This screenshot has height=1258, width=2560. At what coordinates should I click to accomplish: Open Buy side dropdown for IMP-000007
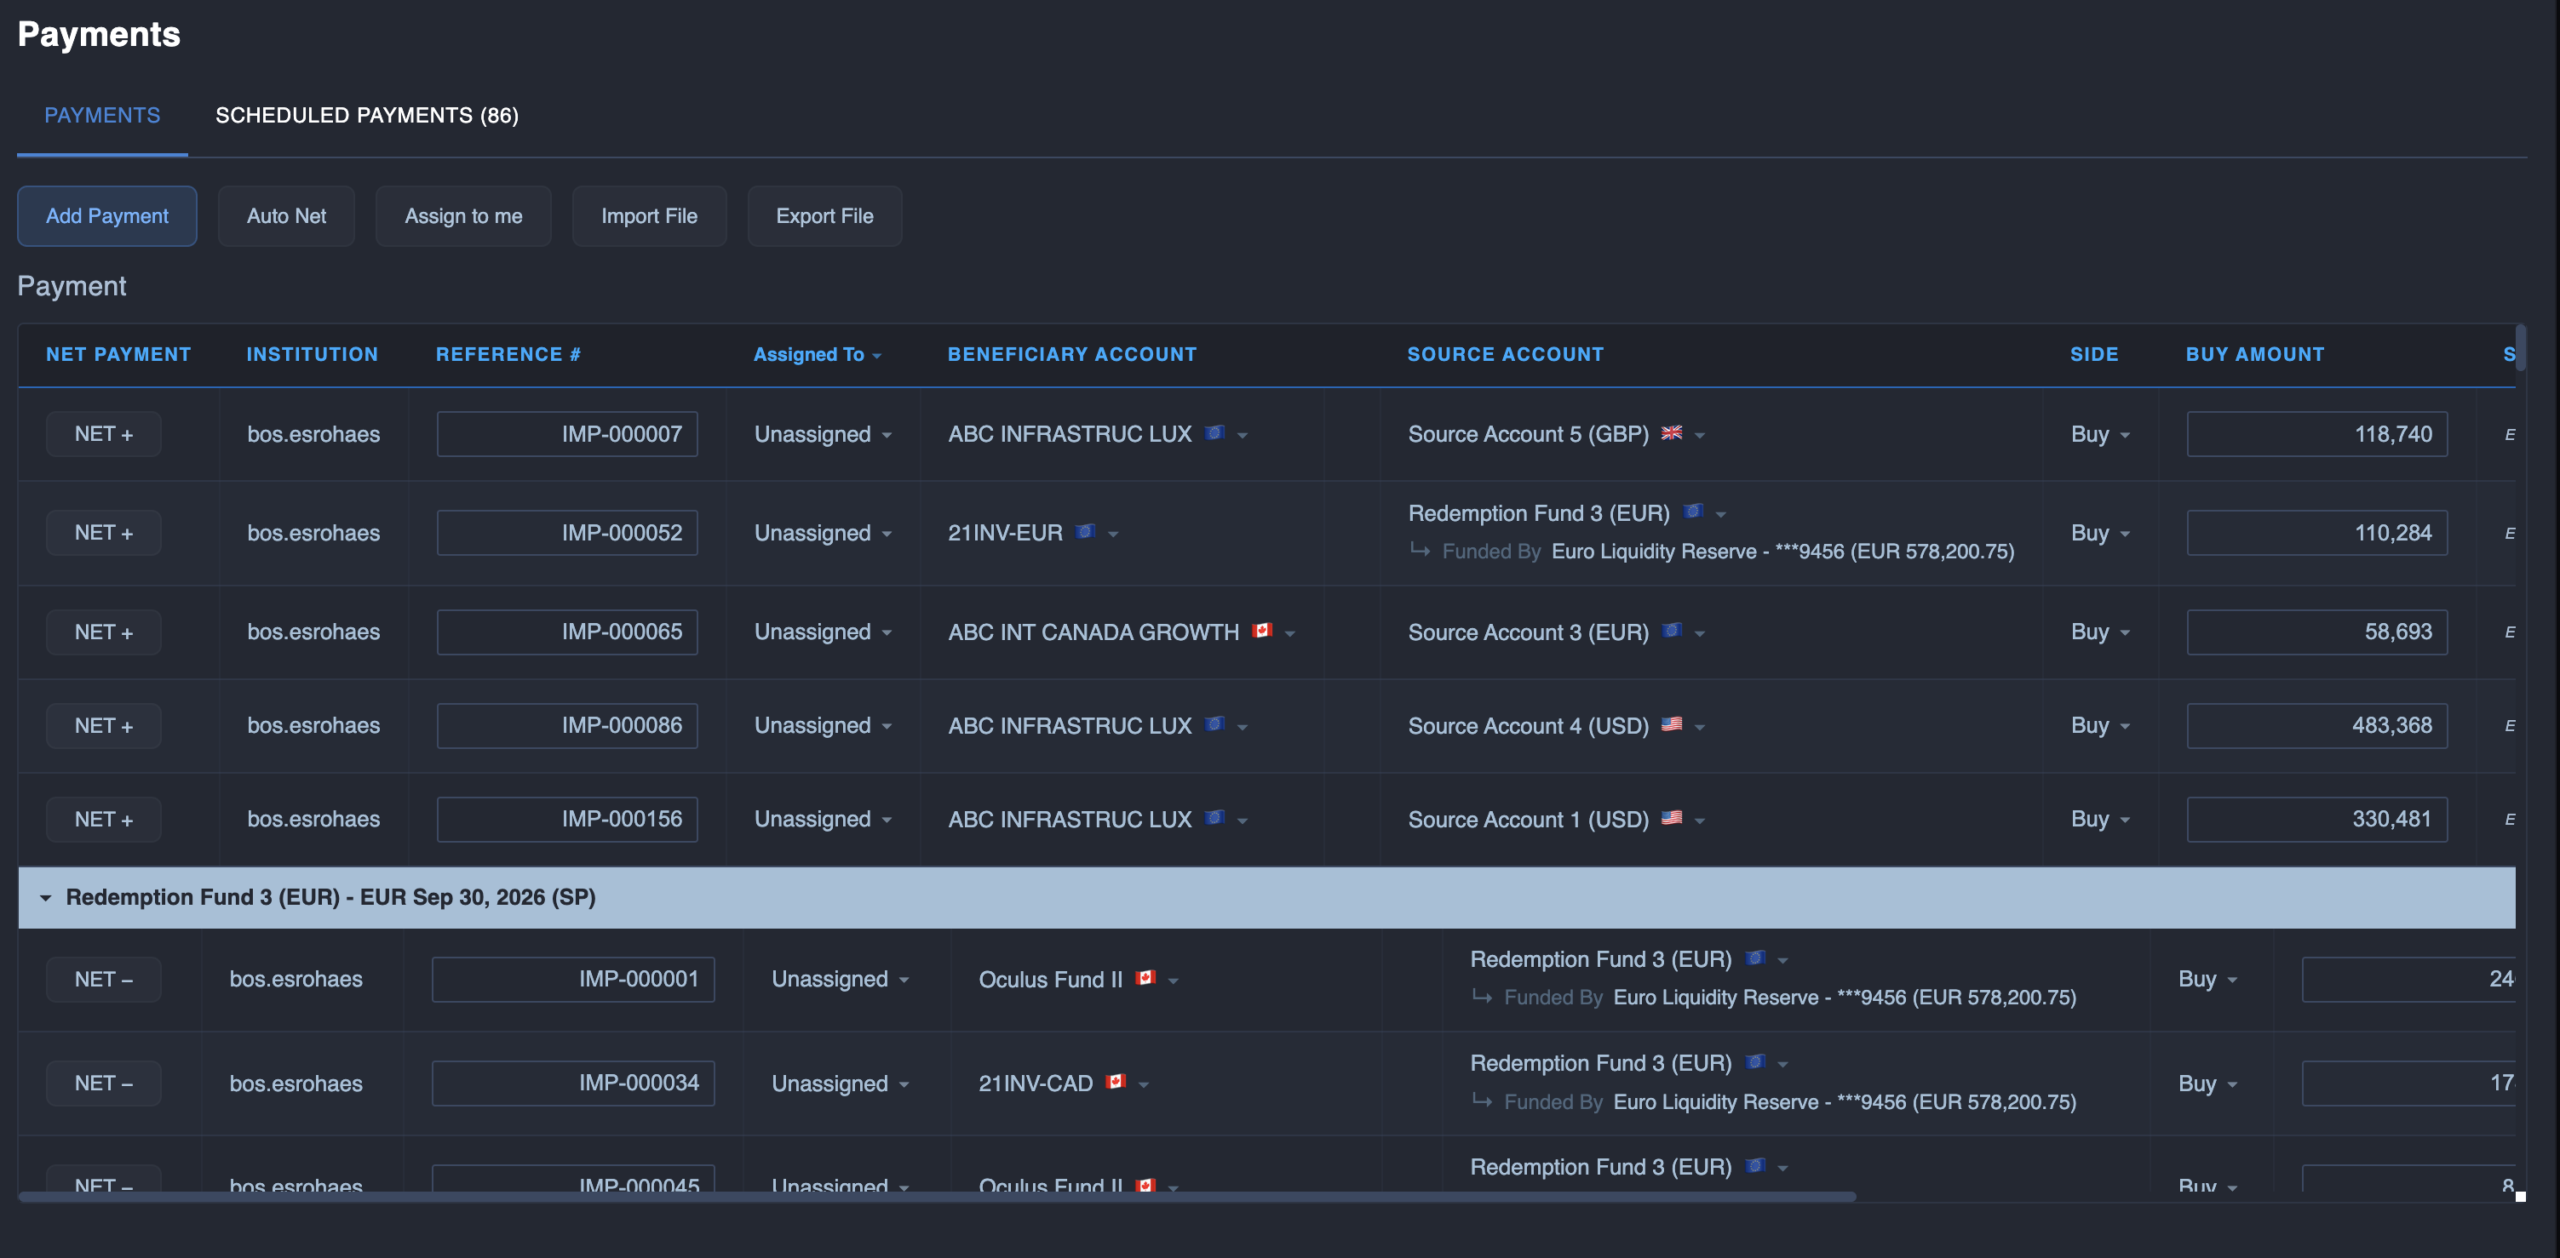click(2100, 434)
